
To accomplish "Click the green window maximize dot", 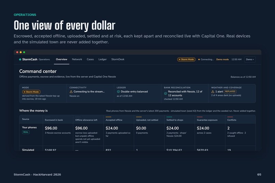I will [24, 52].
